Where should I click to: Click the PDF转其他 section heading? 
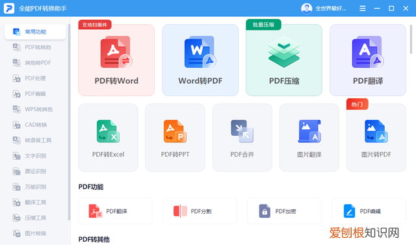pos(94,239)
